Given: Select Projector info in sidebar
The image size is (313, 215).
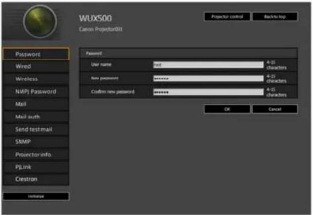Looking at the screenshot, I should point(36,154).
